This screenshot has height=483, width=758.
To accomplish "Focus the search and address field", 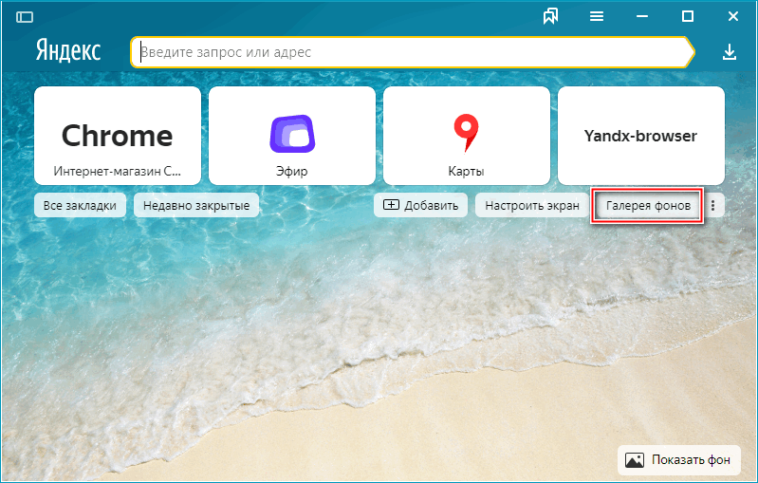I will (413, 52).
